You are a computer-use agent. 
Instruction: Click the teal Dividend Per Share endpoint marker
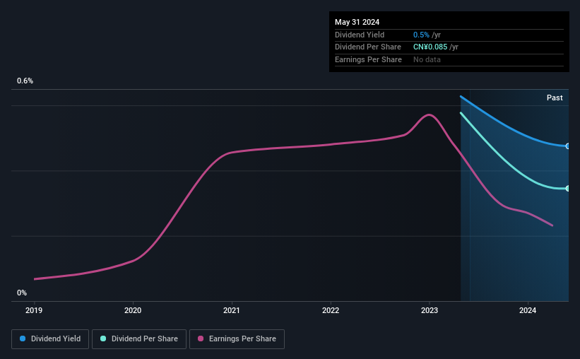click(567, 189)
